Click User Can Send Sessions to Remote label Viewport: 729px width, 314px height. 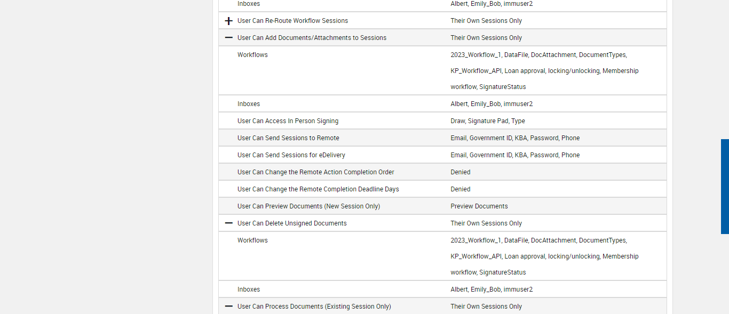point(288,138)
